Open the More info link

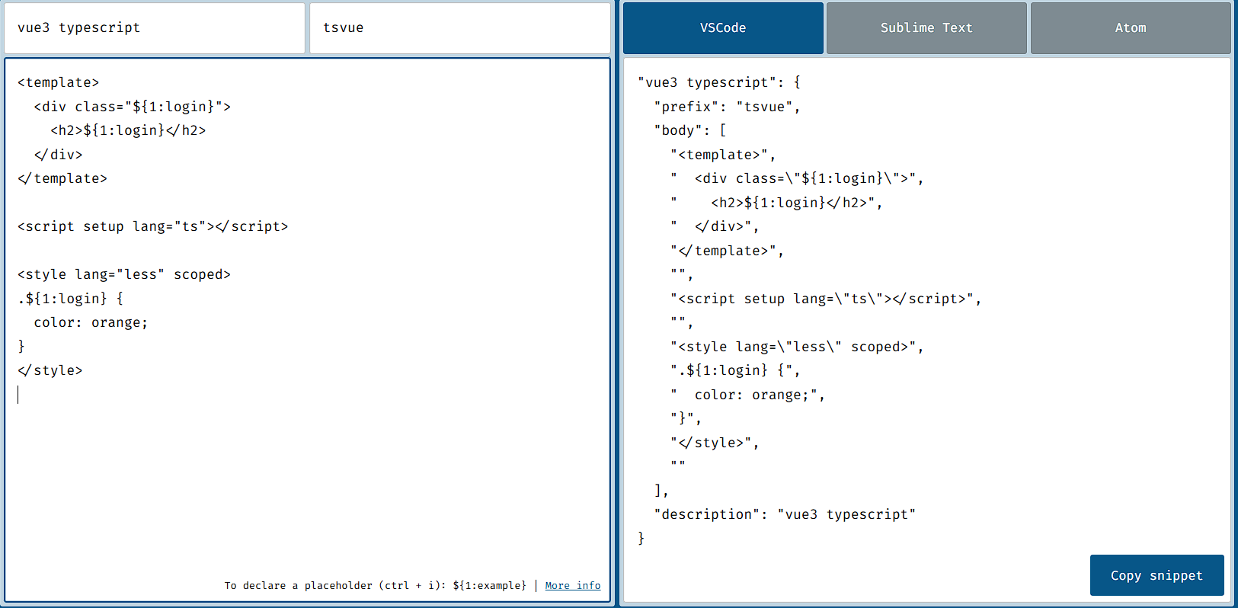click(573, 585)
